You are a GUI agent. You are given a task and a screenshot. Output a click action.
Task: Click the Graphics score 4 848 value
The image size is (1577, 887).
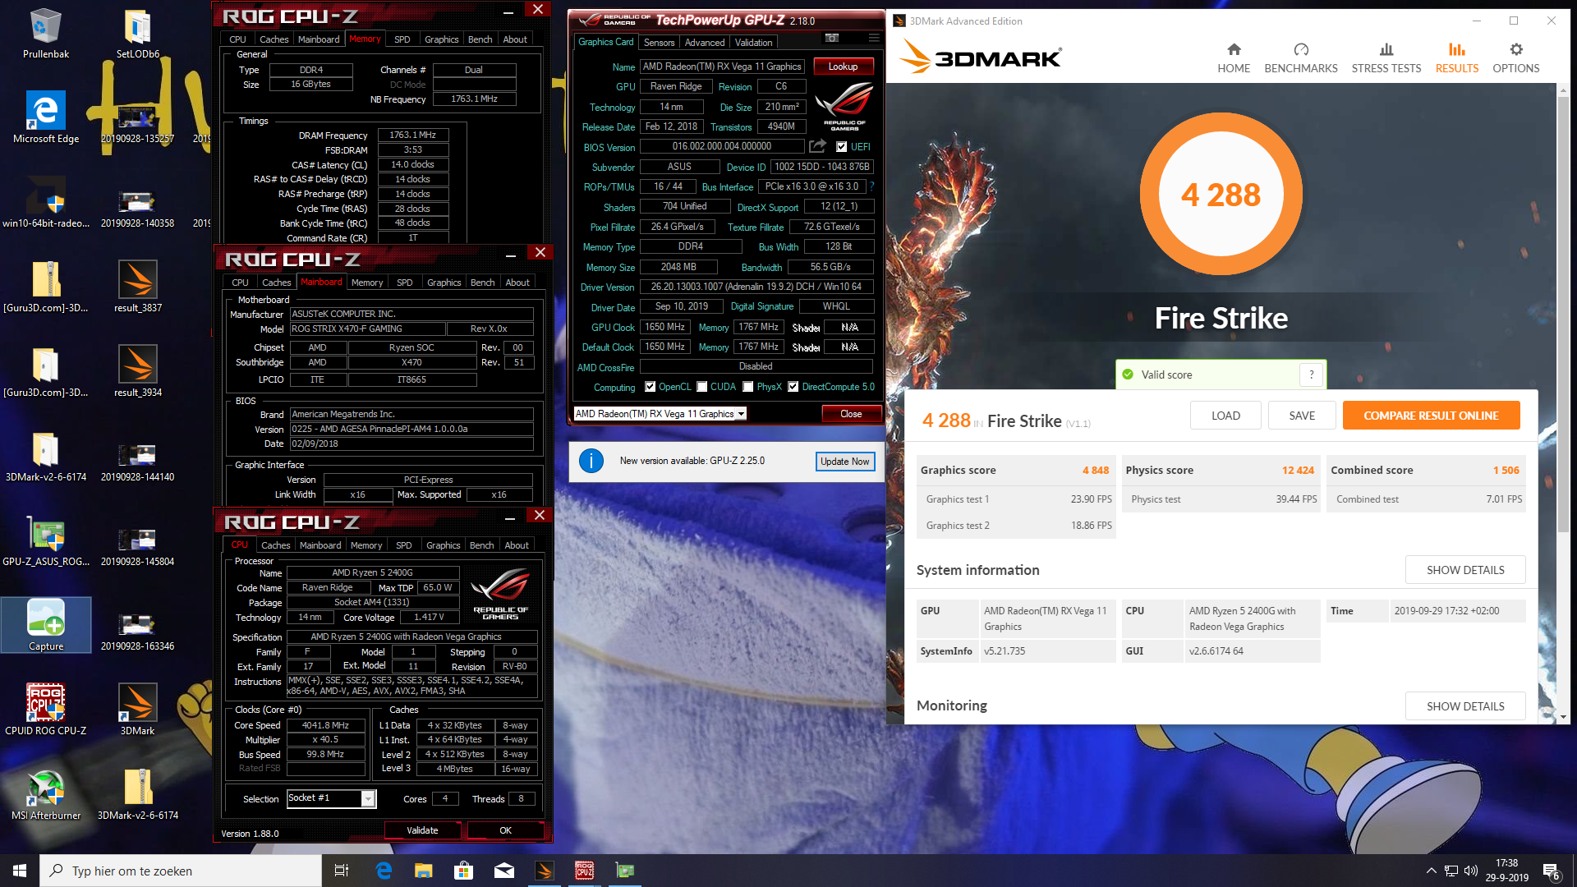point(1096,471)
